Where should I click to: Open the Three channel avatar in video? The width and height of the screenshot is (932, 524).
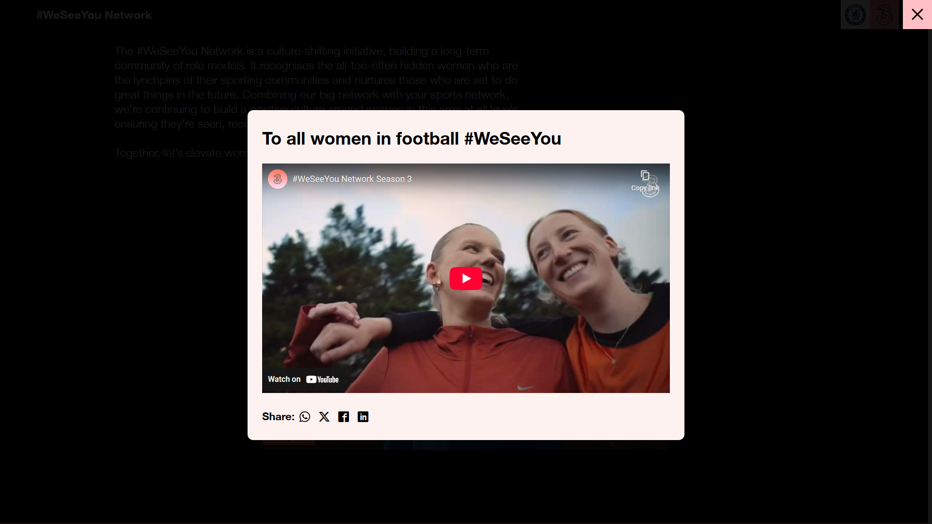278,179
